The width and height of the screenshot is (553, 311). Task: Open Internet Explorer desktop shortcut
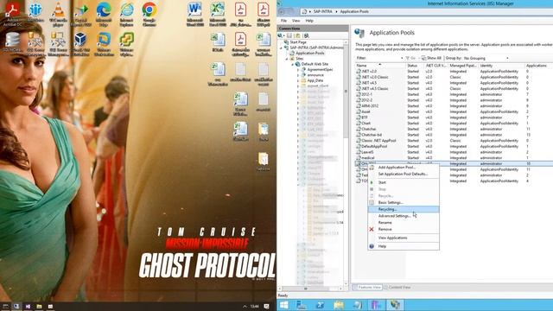tap(127, 14)
